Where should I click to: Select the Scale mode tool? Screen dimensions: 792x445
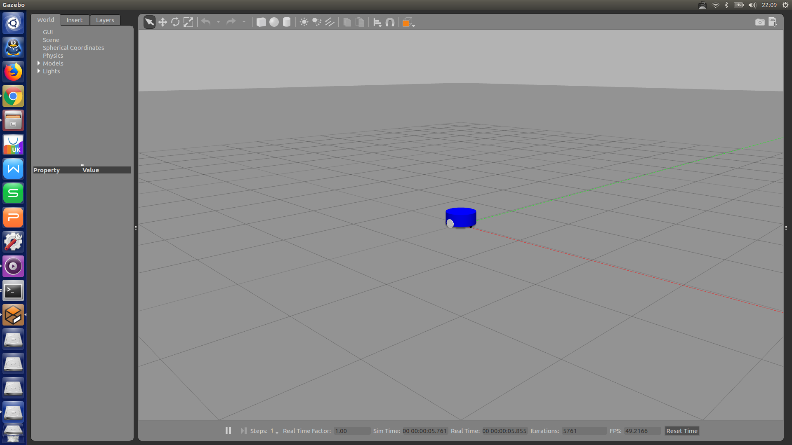tap(188, 22)
